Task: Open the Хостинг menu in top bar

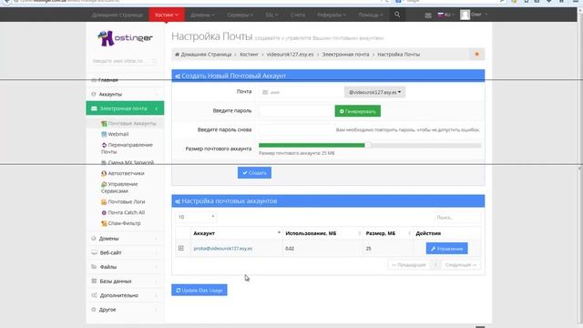Action: [167, 15]
